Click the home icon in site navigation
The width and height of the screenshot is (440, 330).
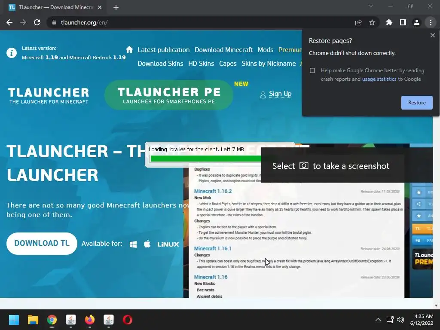[x=129, y=49]
